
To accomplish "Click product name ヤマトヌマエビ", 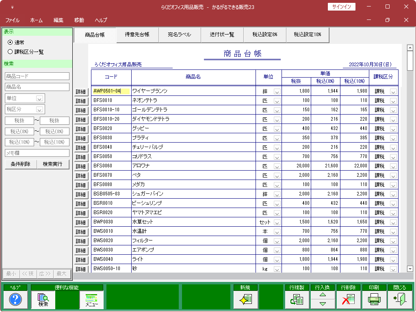I will 147,212.
